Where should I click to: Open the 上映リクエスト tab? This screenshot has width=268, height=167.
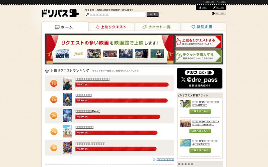coord(111,27)
